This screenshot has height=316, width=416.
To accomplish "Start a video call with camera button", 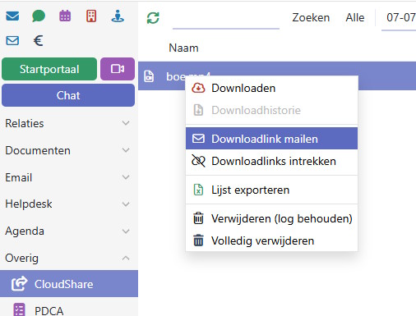I will (x=118, y=69).
